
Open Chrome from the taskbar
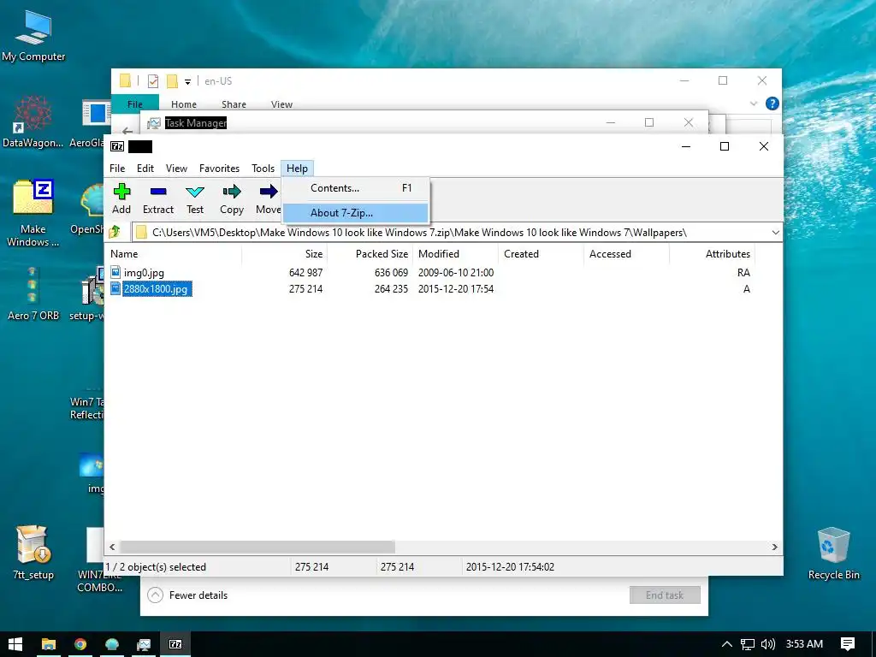click(x=80, y=644)
